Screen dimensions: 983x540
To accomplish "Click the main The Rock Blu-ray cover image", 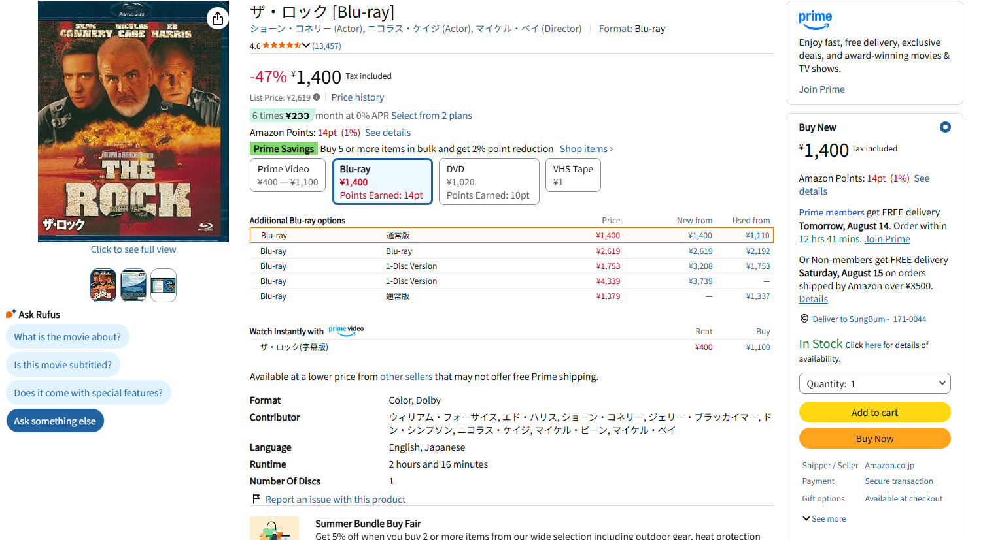I will pyautogui.click(x=133, y=121).
